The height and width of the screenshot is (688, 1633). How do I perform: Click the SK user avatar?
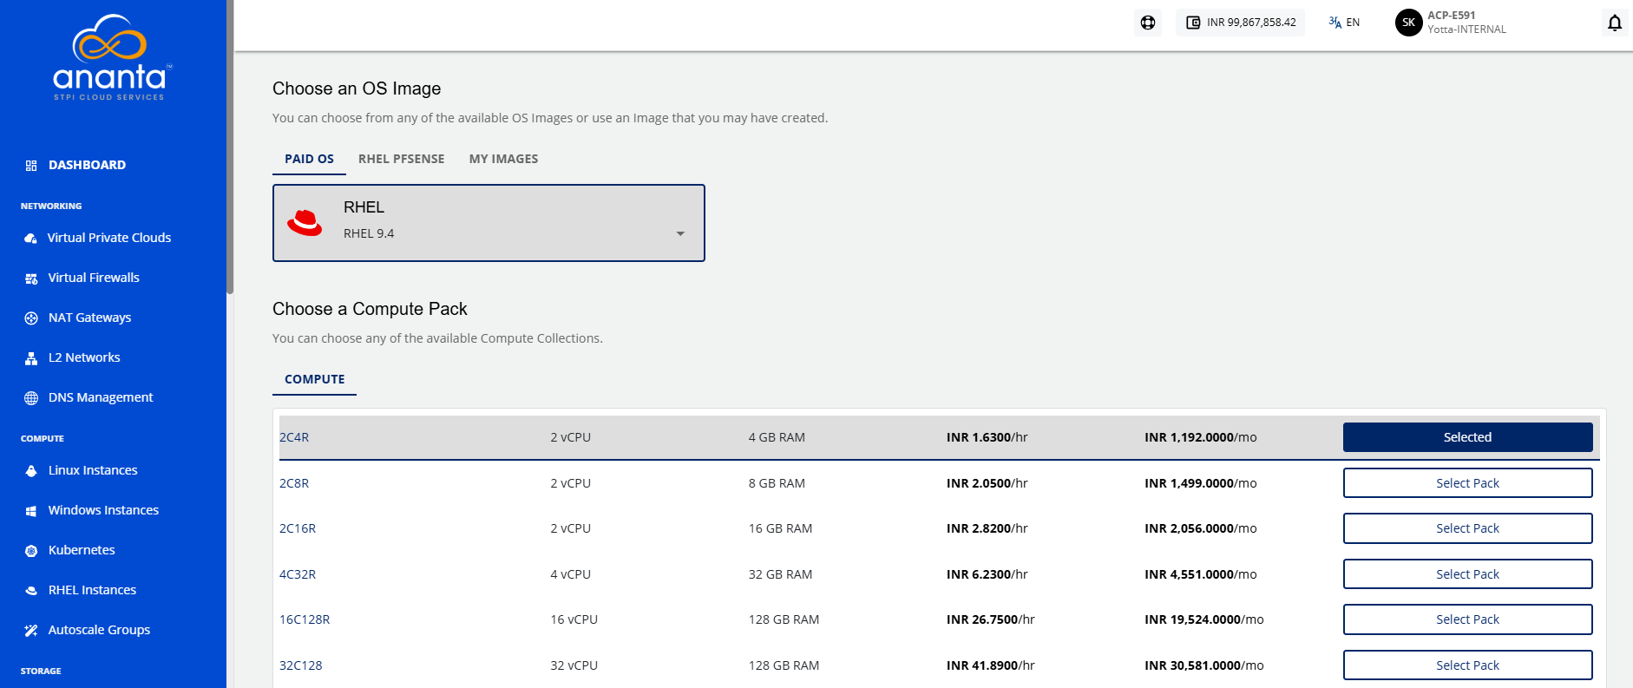pyautogui.click(x=1409, y=23)
